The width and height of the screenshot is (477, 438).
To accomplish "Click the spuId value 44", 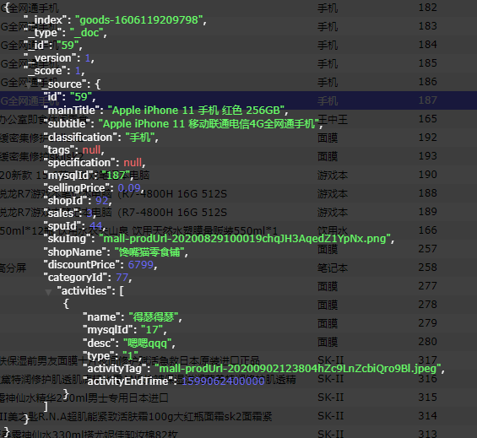I will pos(95,225).
